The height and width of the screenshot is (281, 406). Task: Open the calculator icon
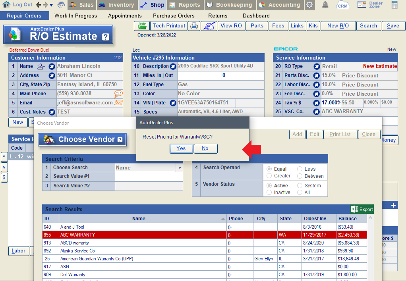(394, 5)
